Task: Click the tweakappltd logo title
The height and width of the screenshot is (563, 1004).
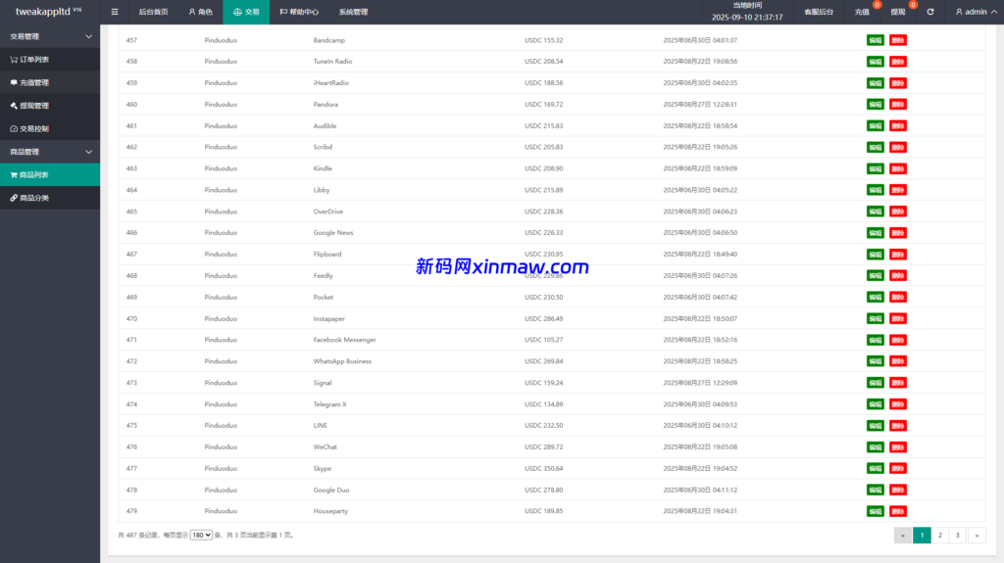Action: (x=49, y=12)
